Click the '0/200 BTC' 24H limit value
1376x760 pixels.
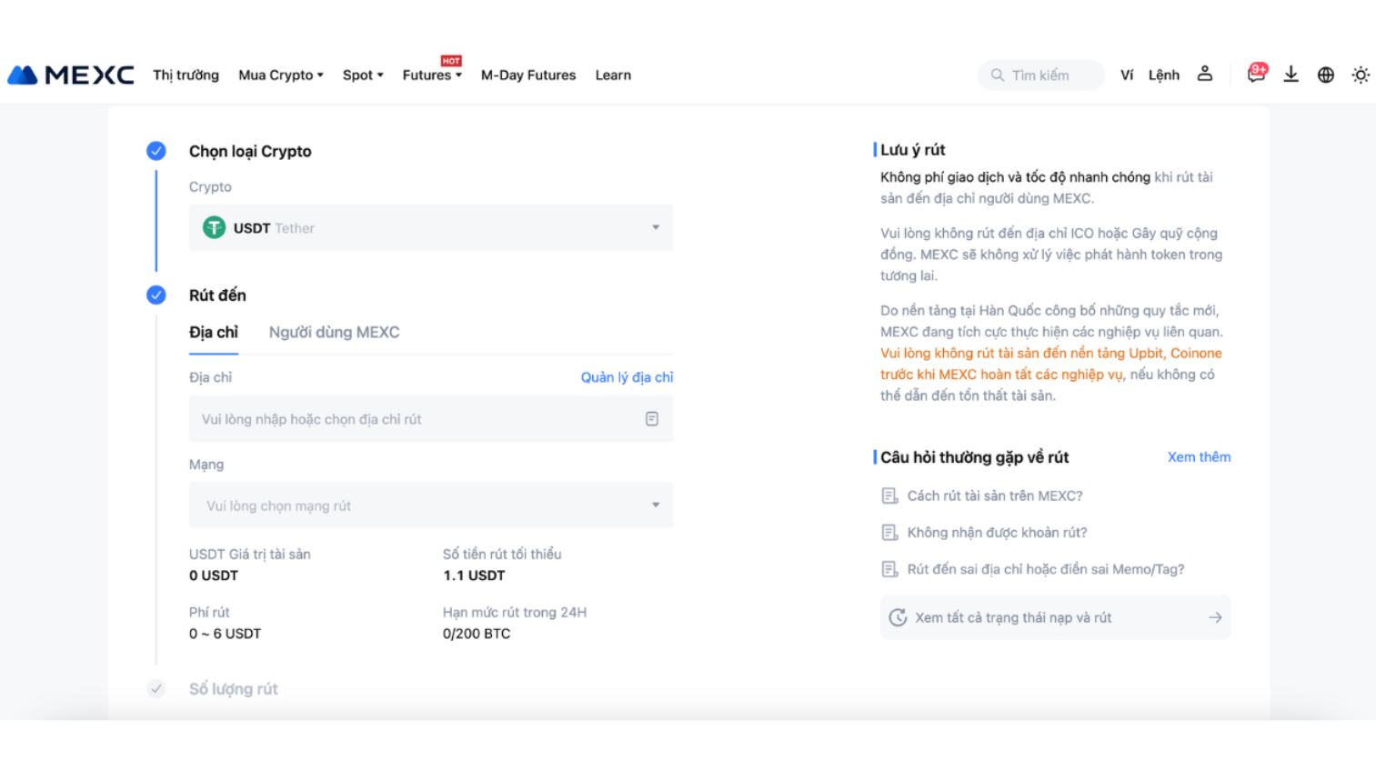pos(477,634)
